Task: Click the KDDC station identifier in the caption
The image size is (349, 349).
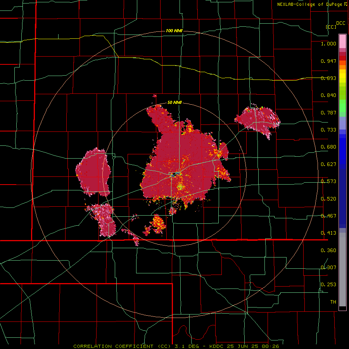Action: coord(217,346)
